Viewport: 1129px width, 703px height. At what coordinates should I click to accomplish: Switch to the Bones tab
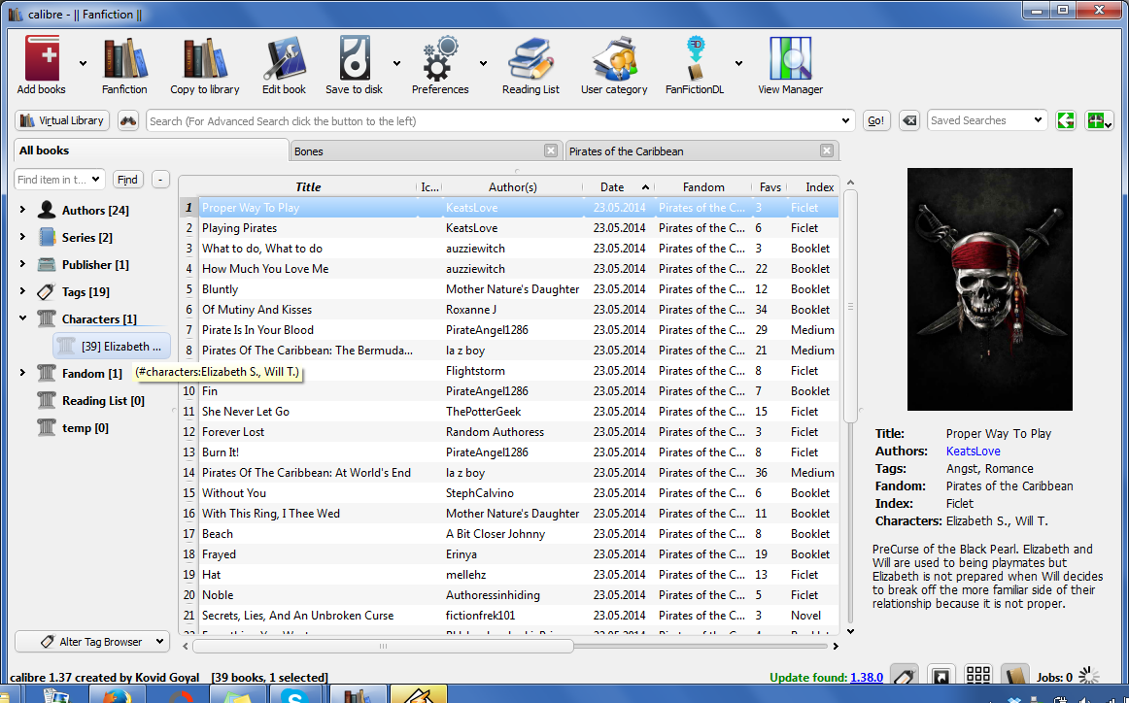click(425, 151)
